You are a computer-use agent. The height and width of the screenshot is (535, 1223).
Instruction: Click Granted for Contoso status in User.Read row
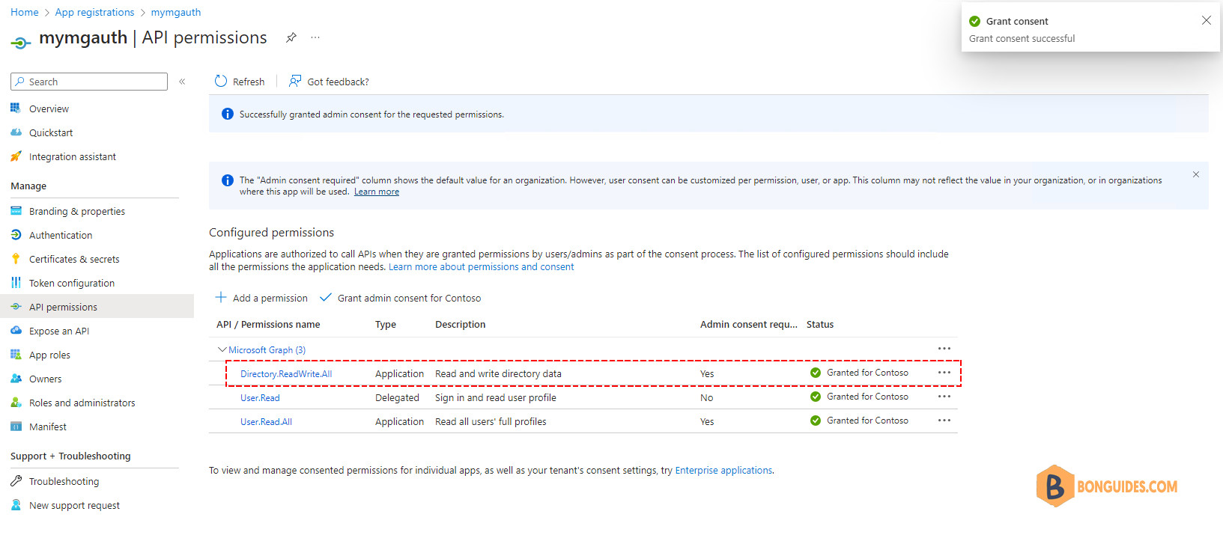tap(867, 397)
